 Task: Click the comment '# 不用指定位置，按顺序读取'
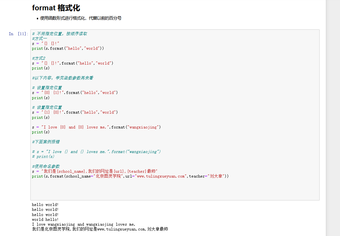click(x=59, y=34)
